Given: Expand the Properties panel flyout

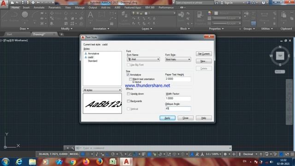Looking at the screenshot, I should tap(216, 29).
